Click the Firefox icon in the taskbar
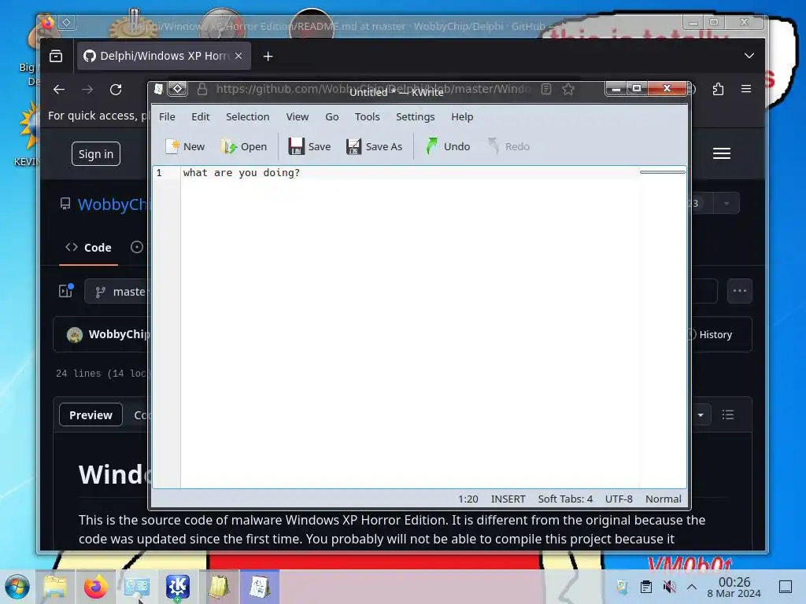This screenshot has width=806, height=604. click(95, 587)
